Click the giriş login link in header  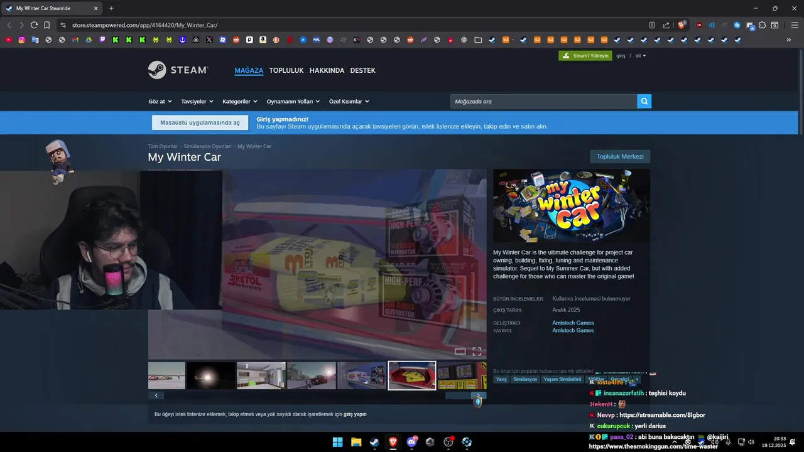pos(621,56)
